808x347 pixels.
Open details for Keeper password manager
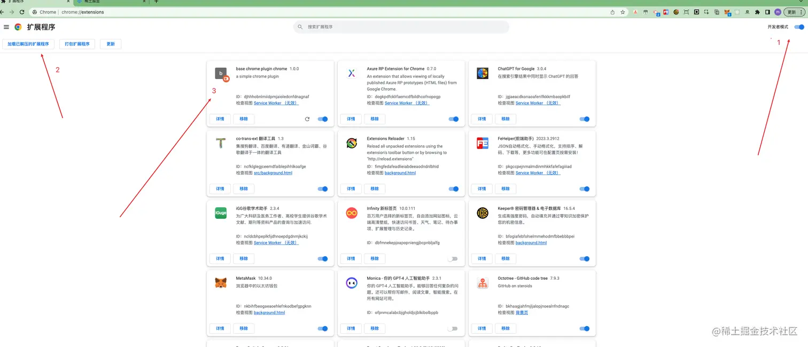coord(482,259)
